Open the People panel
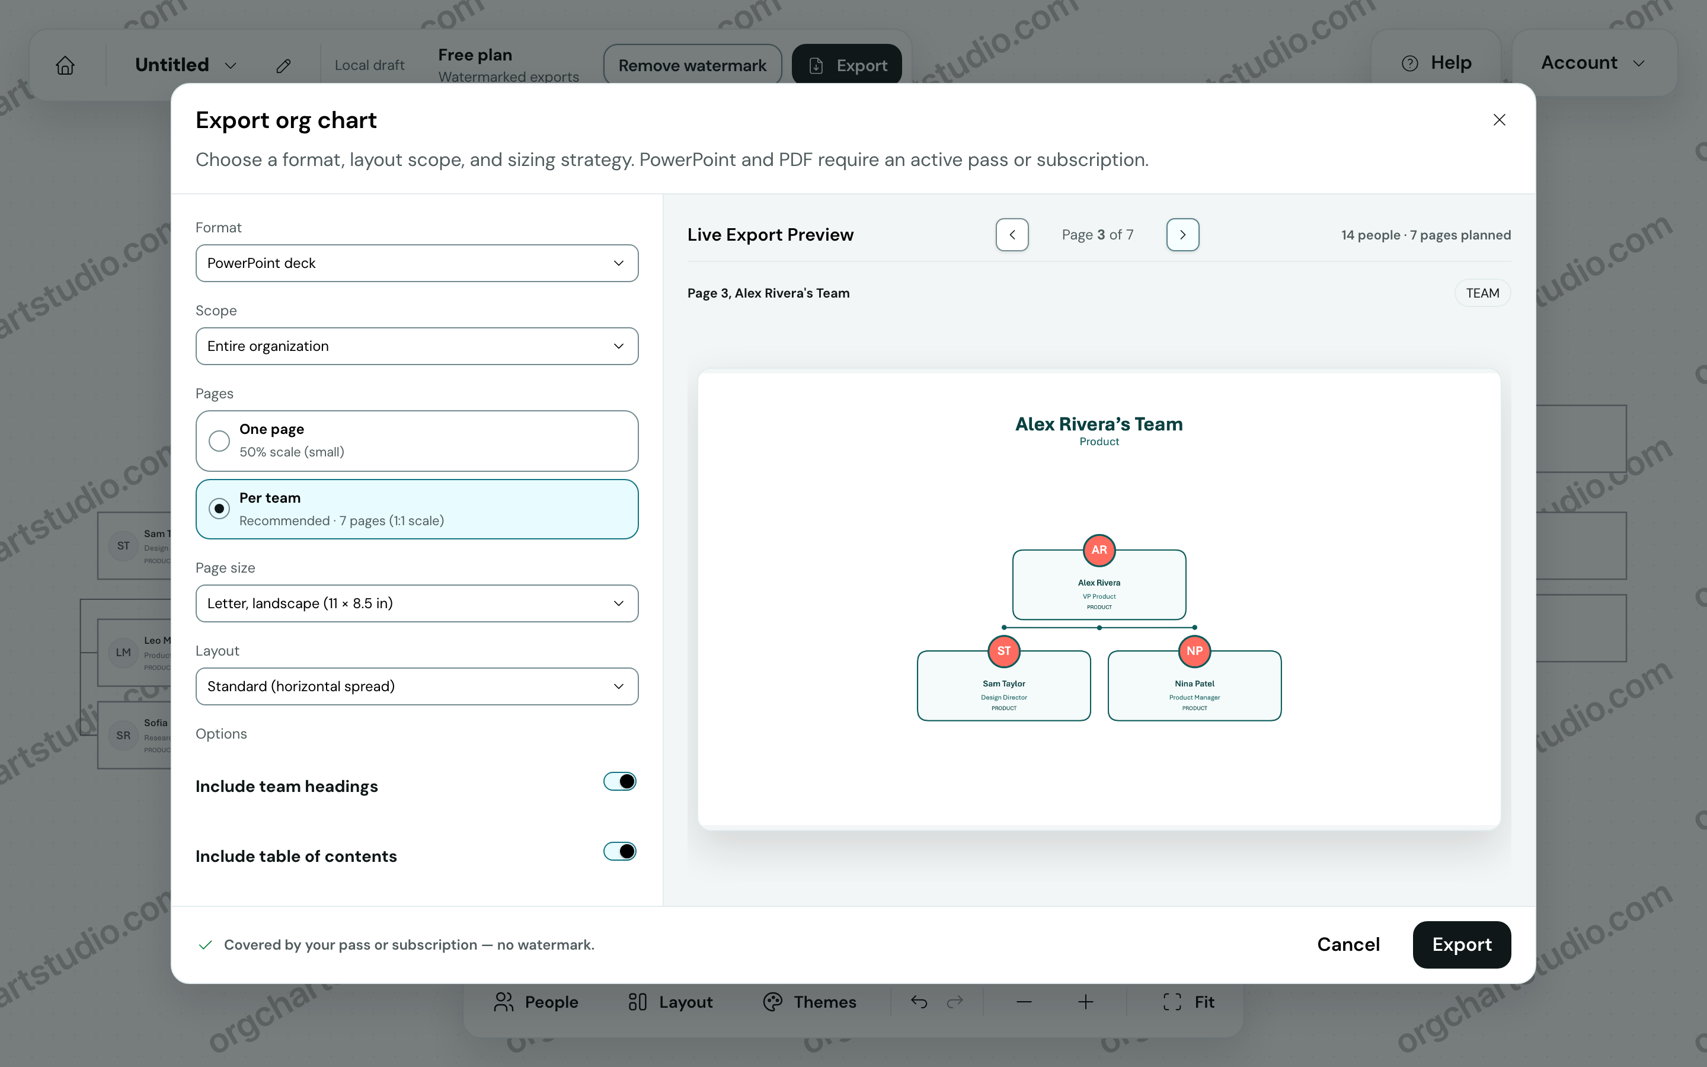 536,1001
